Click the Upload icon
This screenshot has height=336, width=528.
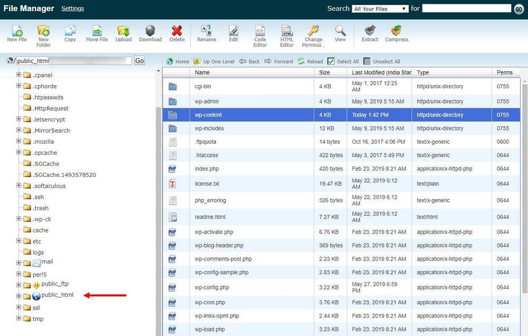click(x=124, y=31)
